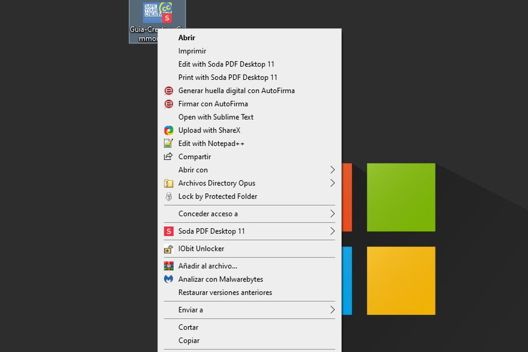Select Open with Sublime Text
The image size is (528, 352).
pyautogui.click(x=216, y=117)
